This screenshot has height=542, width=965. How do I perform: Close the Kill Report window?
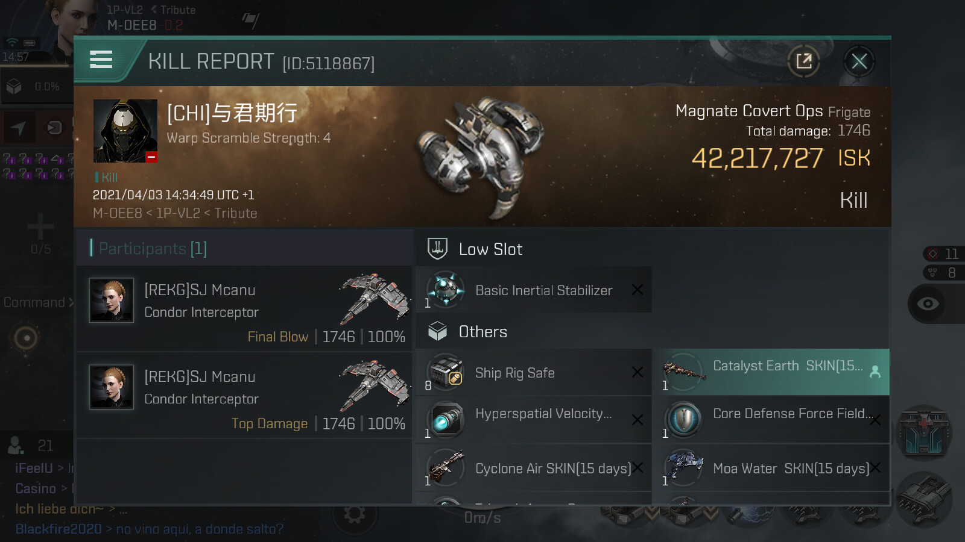pyautogui.click(x=859, y=61)
